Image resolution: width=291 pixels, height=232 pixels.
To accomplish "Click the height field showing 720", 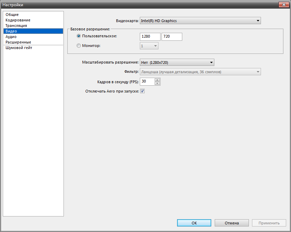I will [x=172, y=37].
